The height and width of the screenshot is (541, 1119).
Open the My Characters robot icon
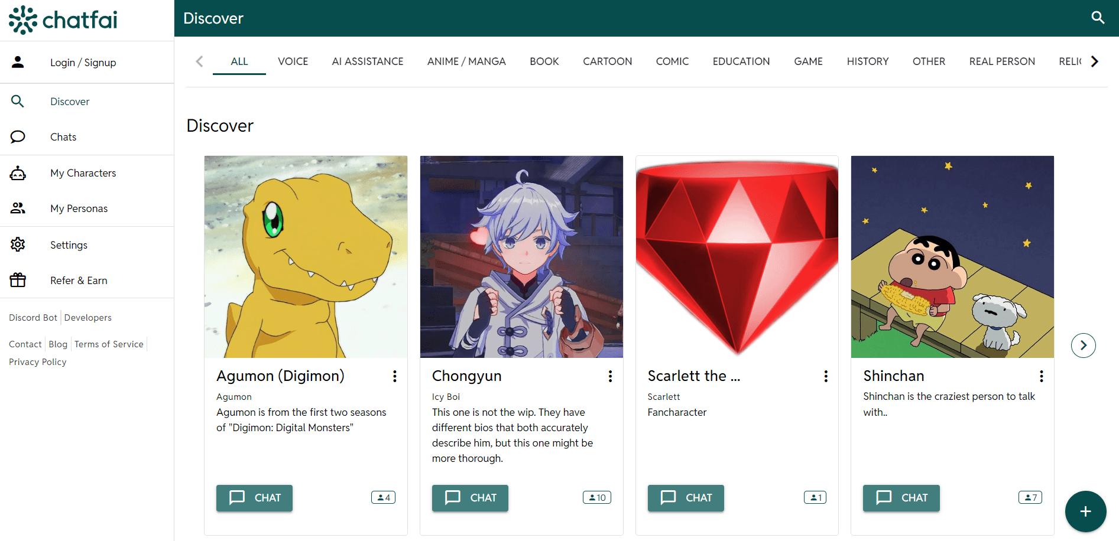point(18,173)
